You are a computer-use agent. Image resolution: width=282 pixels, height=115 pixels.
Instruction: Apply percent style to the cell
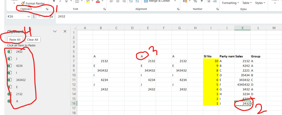pyautogui.click(x=195, y=1)
